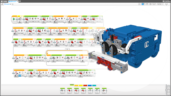Select the Mis09 program tab

click(x=8, y=4)
